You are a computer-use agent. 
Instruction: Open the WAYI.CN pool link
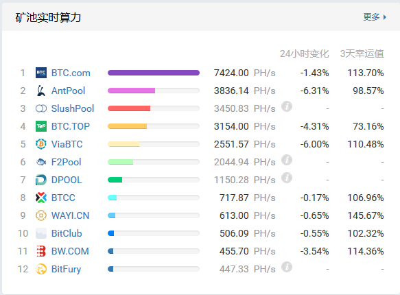pos(70,215)
